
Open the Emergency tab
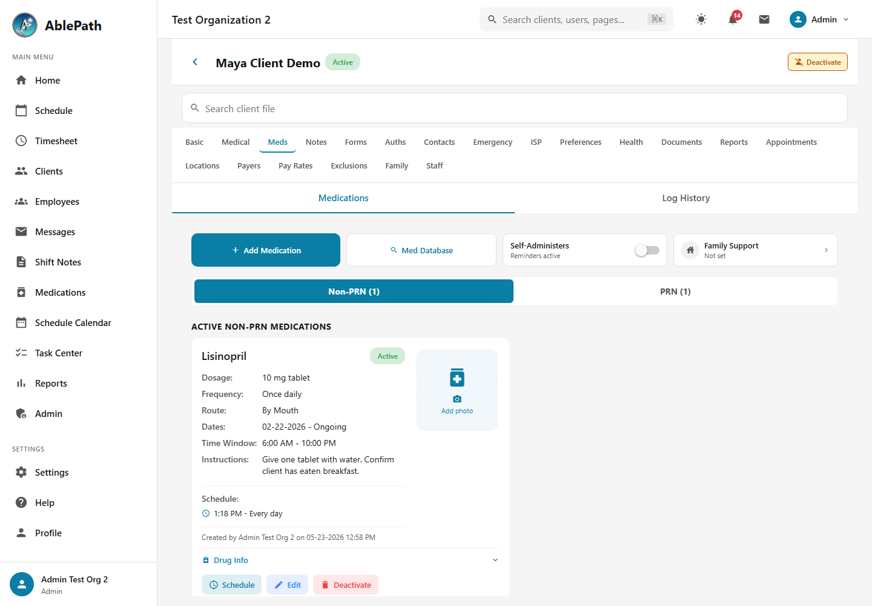pos(492,142)
